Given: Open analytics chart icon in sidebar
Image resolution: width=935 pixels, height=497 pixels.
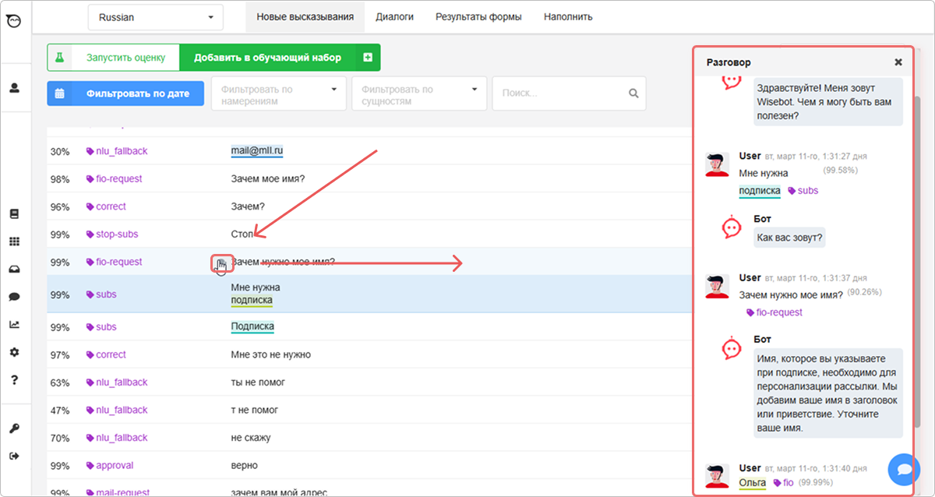Looking at the screenshot, I should [14, 325].
